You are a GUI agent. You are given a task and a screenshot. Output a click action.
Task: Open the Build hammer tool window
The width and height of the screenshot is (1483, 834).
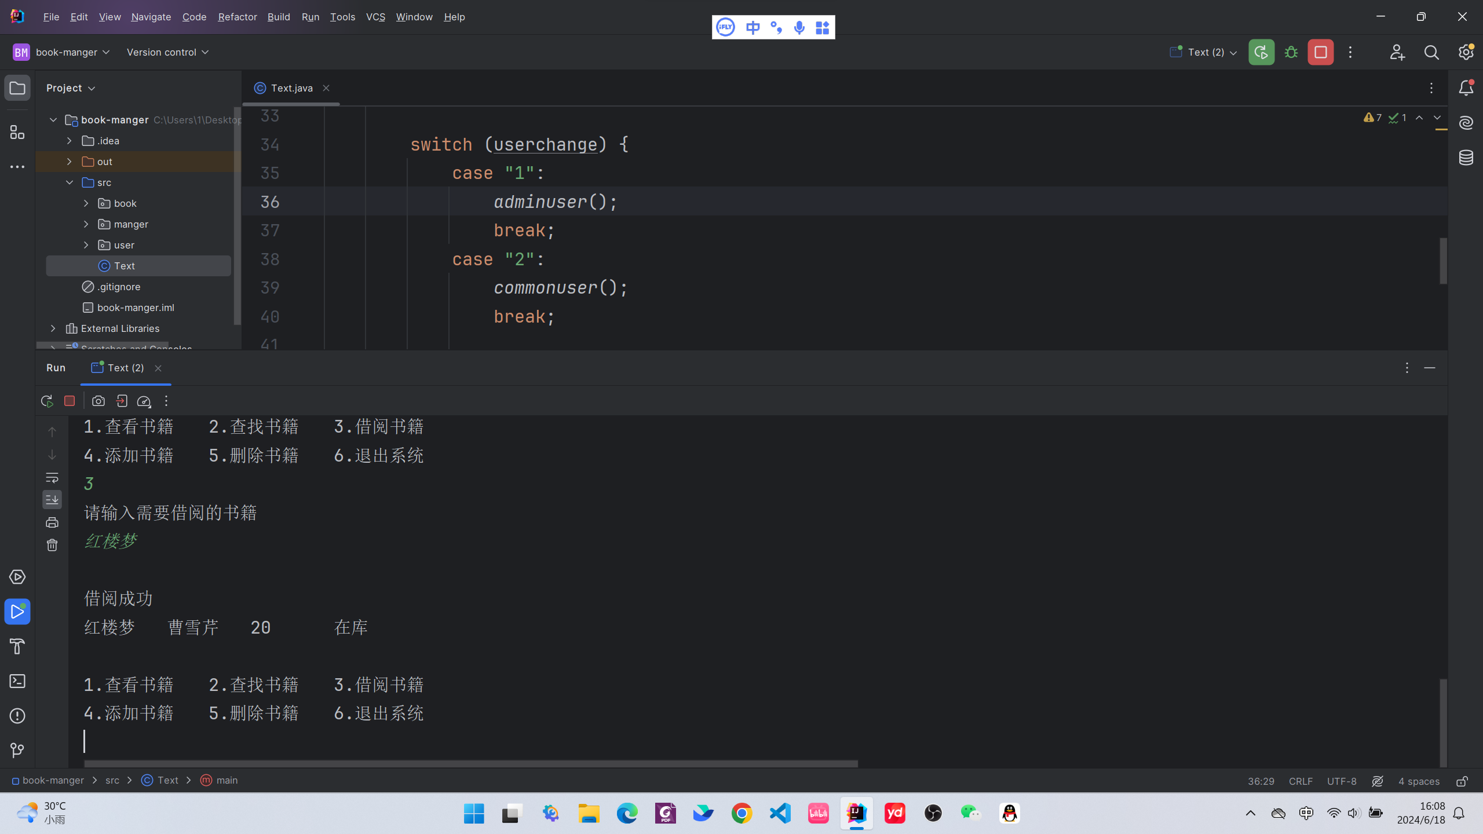click(x=17, y=646)
